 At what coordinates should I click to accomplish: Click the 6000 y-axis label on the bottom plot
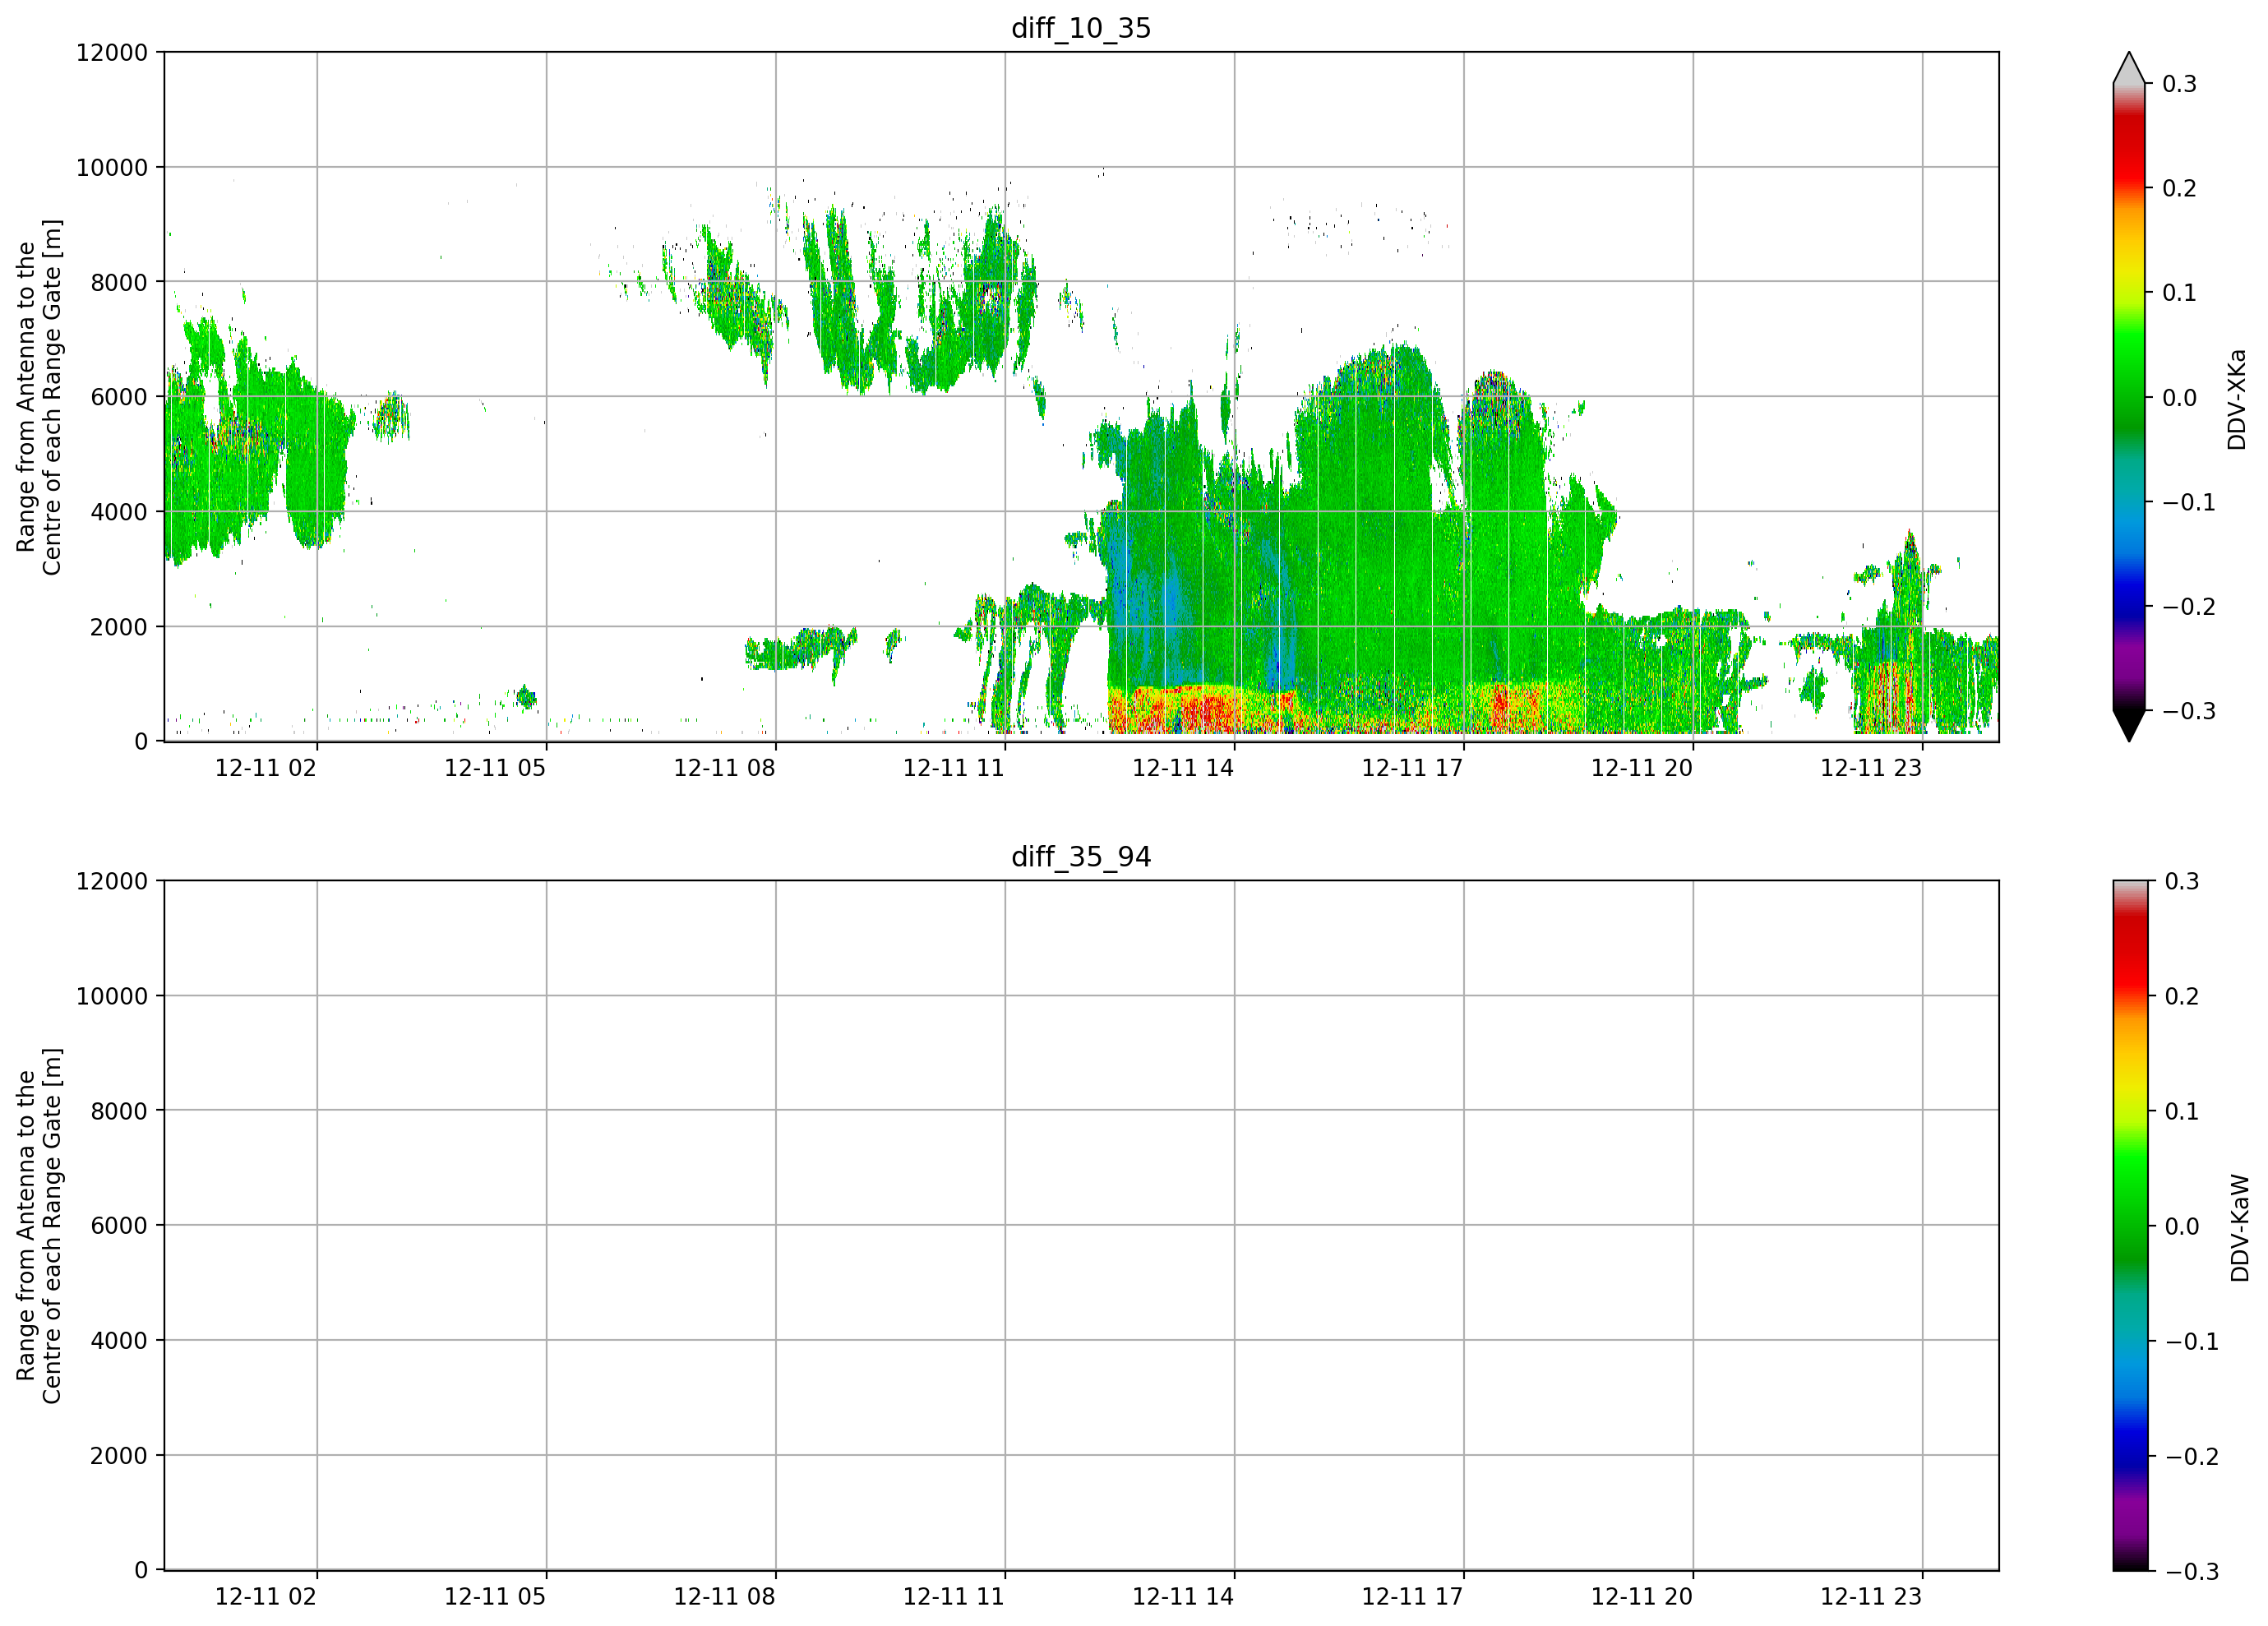119,1226
